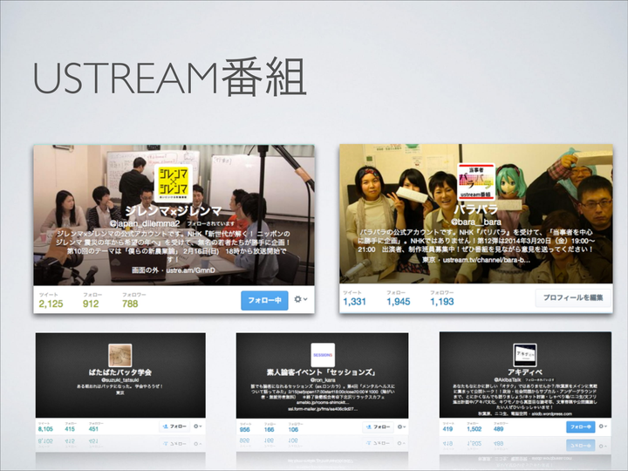The width and height of the screenshot is (628, 471).
Task: Open gear menu on ばたばたバッタ学会 card
Action: [x=197, y=427]
